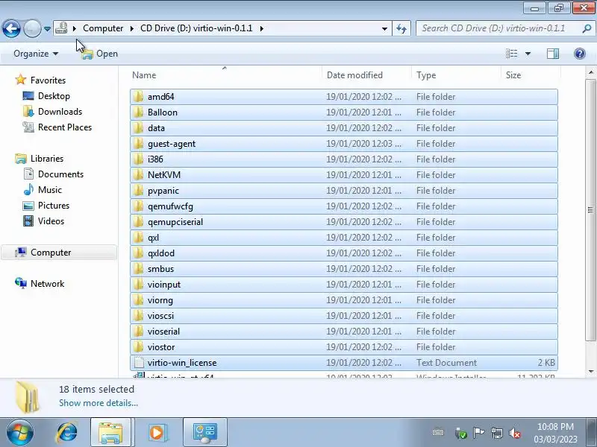Click Show more details link
Screen dimensions: 597x447
point(99,403)
